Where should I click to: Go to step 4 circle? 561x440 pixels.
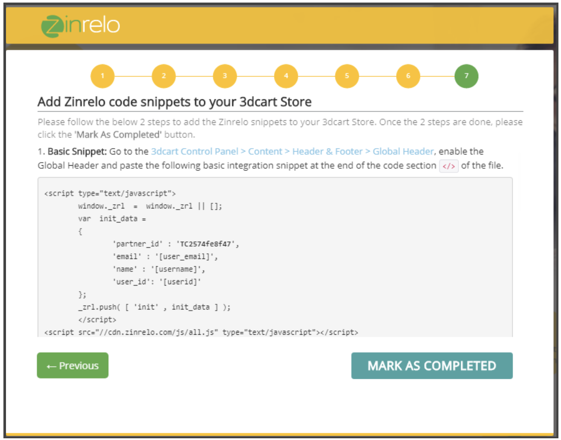pyautogui.click(x=286, y=76)
